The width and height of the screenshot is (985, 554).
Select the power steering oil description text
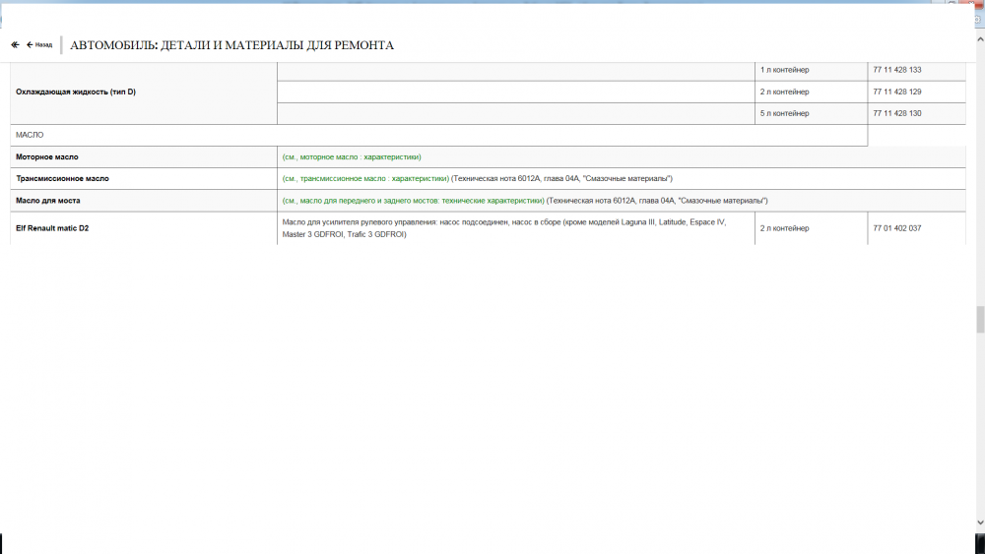pyautogui.click(x=503, y=228)
